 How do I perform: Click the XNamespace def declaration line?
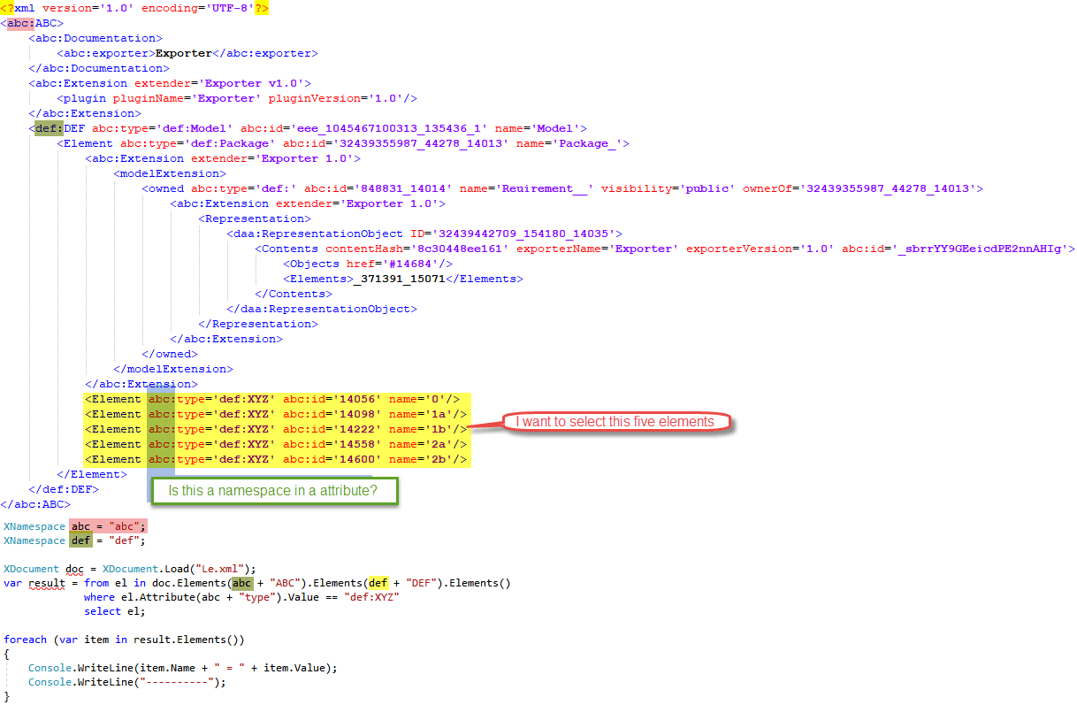point(74,540)
